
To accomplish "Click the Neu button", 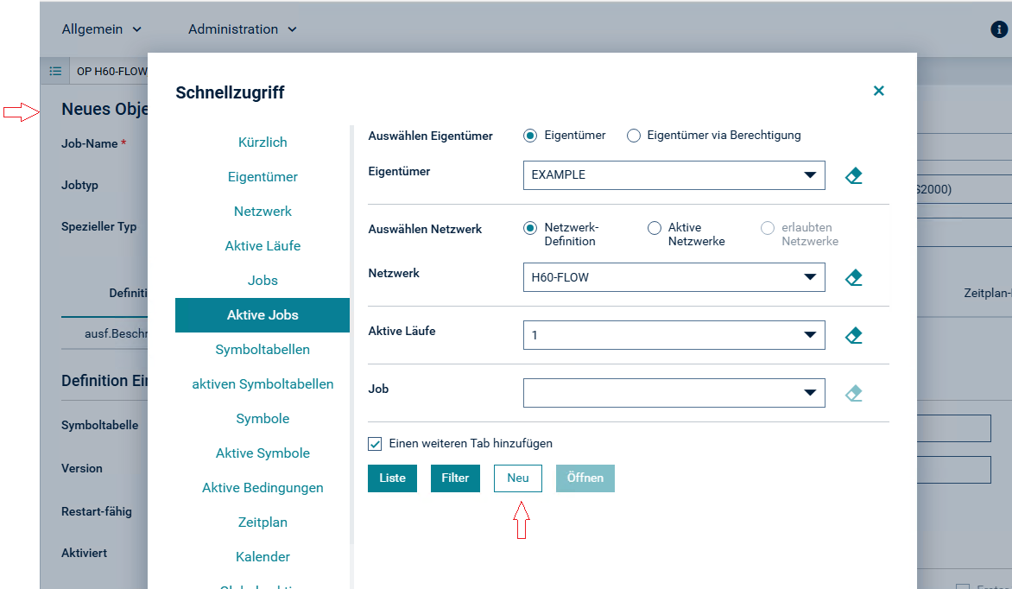I will coord(517,478).
